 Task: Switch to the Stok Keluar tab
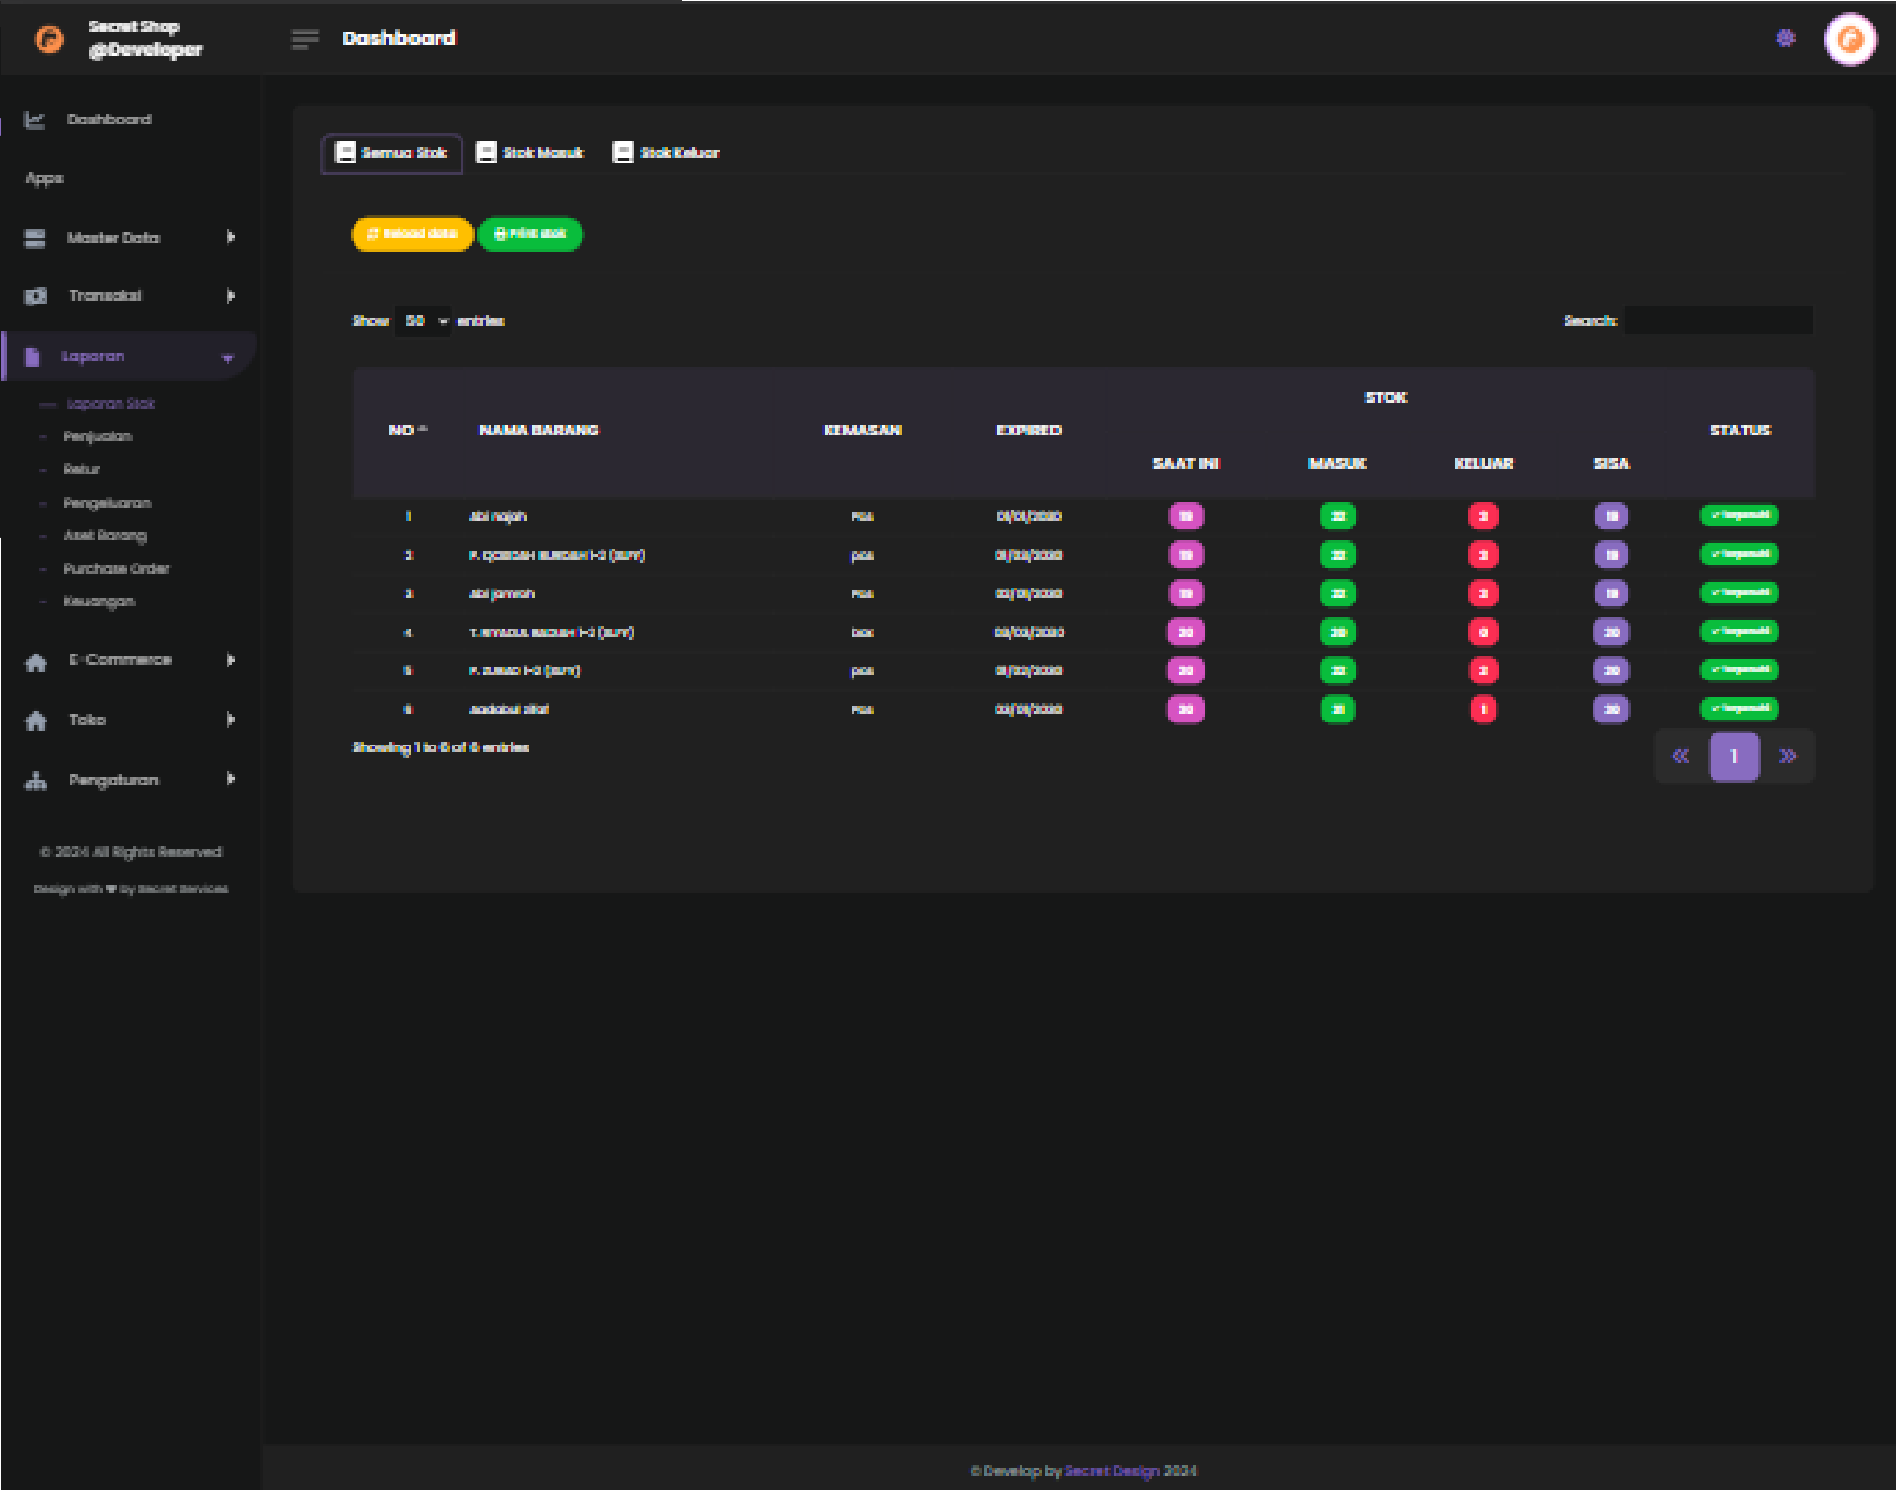(x=667, y=153)
